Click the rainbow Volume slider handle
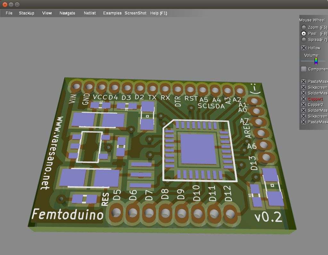The height and width of the screenshot is (255, 328). 316,61
